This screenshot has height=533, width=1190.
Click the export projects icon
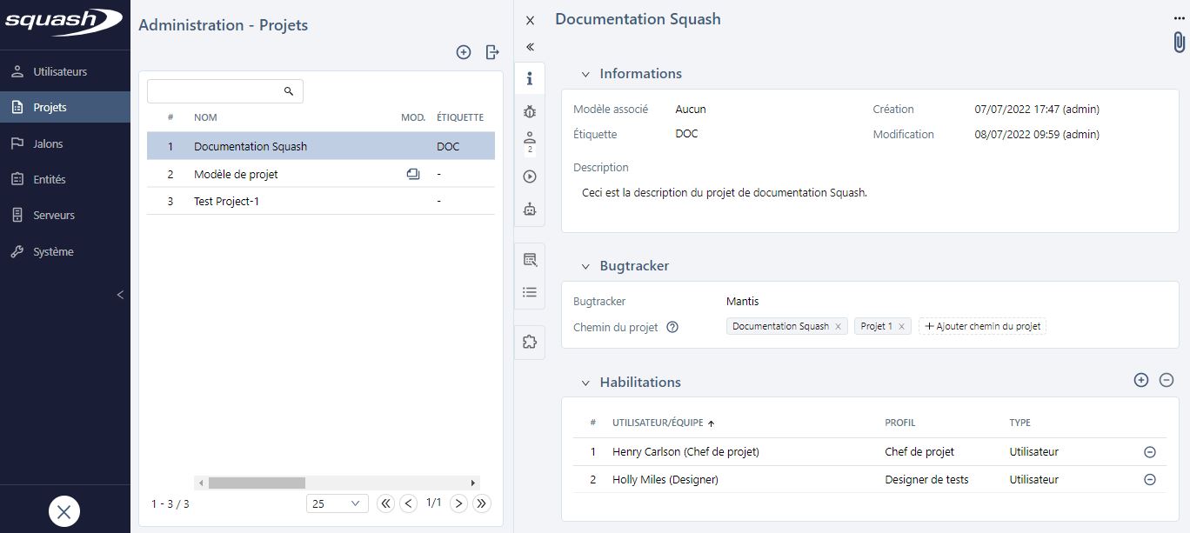click(x=491, y=52)
